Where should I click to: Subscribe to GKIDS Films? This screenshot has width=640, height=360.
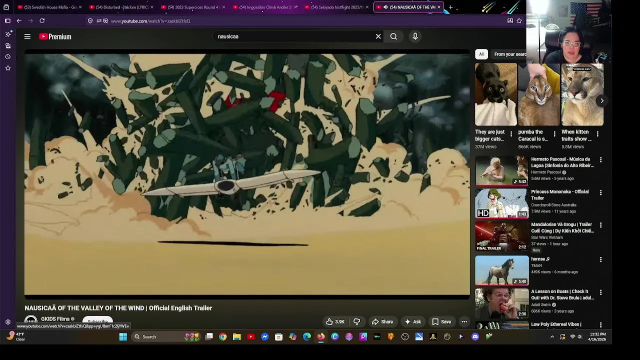click(x=97, y=321)
